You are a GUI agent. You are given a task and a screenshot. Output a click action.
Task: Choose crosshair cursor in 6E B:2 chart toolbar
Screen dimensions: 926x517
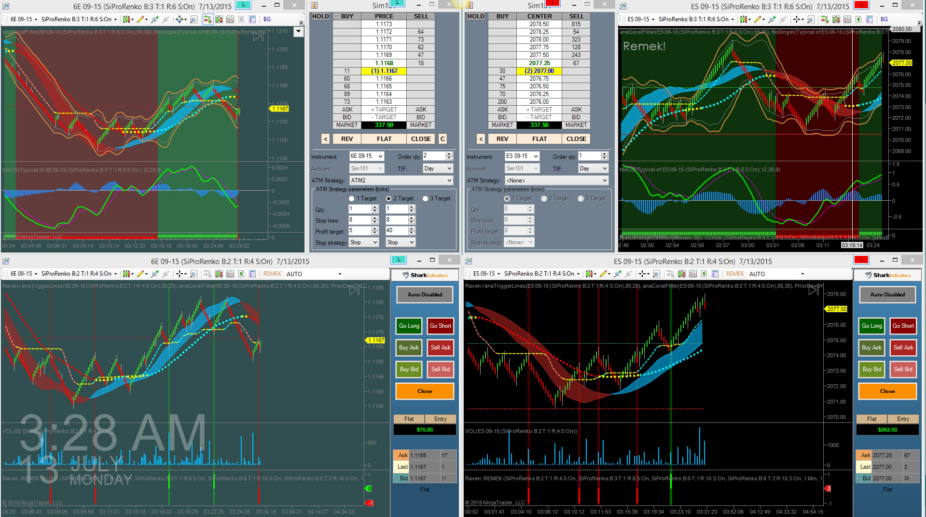click(x=180, y=274)
